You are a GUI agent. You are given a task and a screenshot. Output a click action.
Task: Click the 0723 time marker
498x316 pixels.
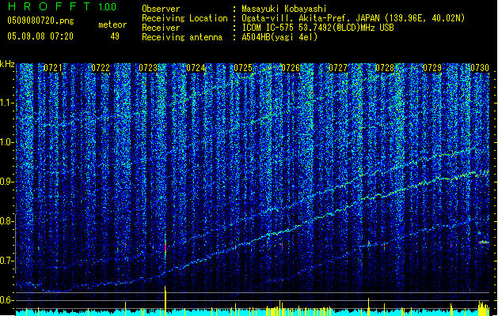click(x=148, y=68)
